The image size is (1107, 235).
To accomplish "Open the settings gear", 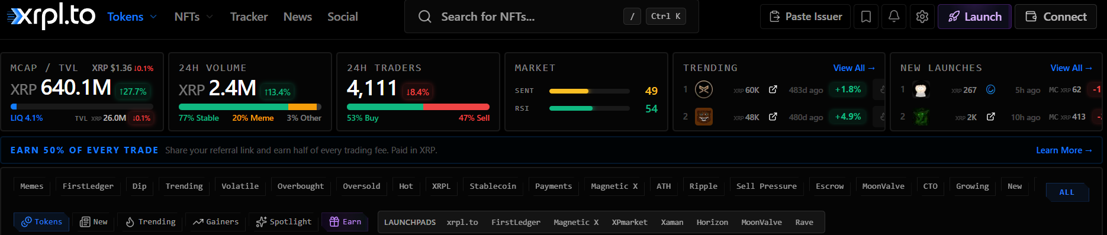I will pos(922,17).
